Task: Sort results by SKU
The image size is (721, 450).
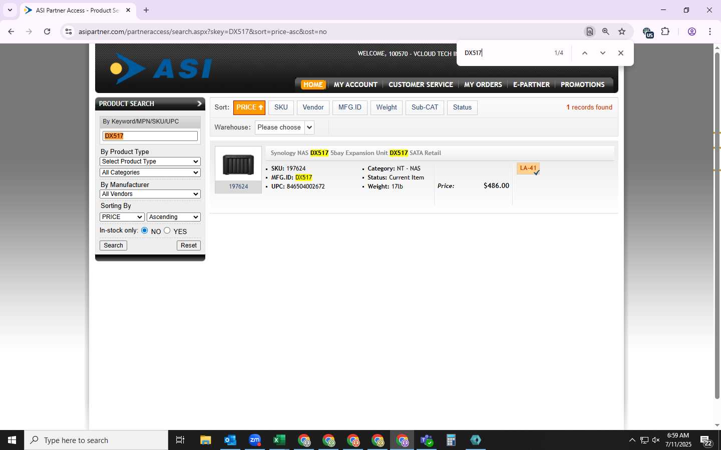Action: [x=281, y=107]
